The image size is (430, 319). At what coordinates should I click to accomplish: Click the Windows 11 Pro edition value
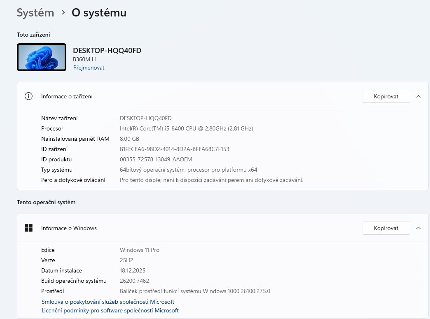click(140, 250)
